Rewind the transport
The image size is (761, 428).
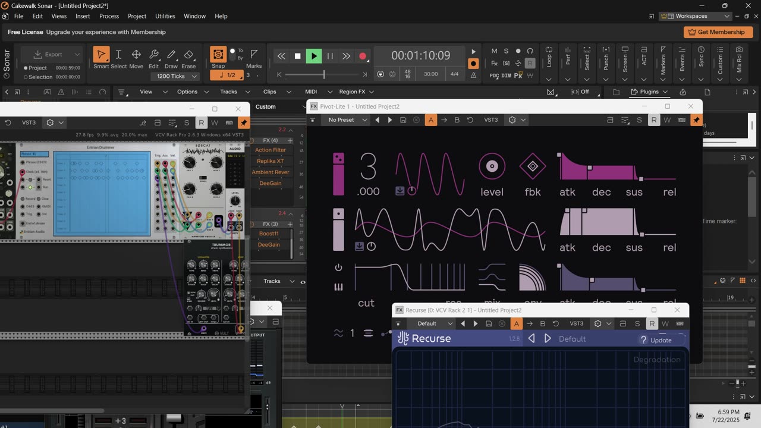(x=281, y=56)
